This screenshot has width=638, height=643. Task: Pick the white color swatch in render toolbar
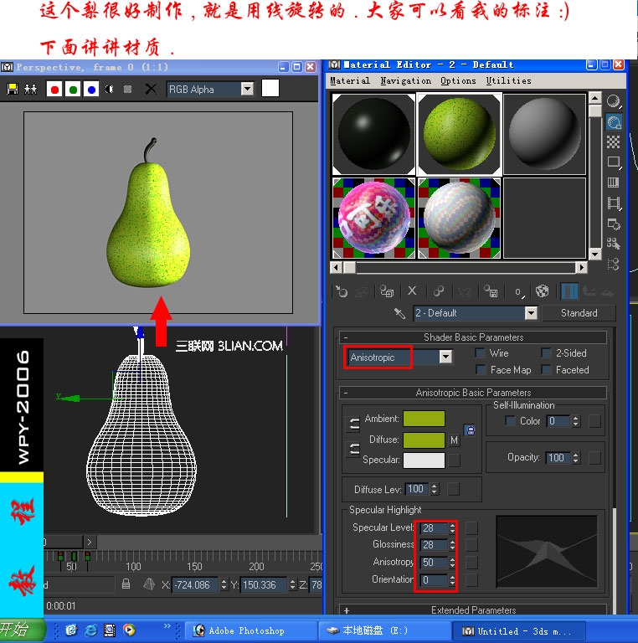click(x=270, y=88)
